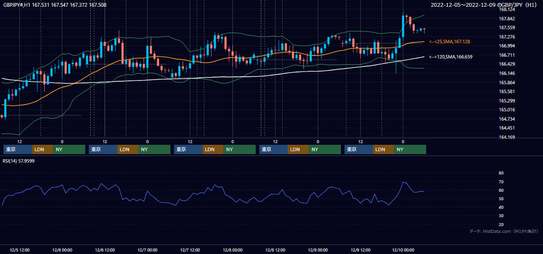Click the RSI 80 level label
The width and height of the screenshot is (543, 254).
[501, 173]
